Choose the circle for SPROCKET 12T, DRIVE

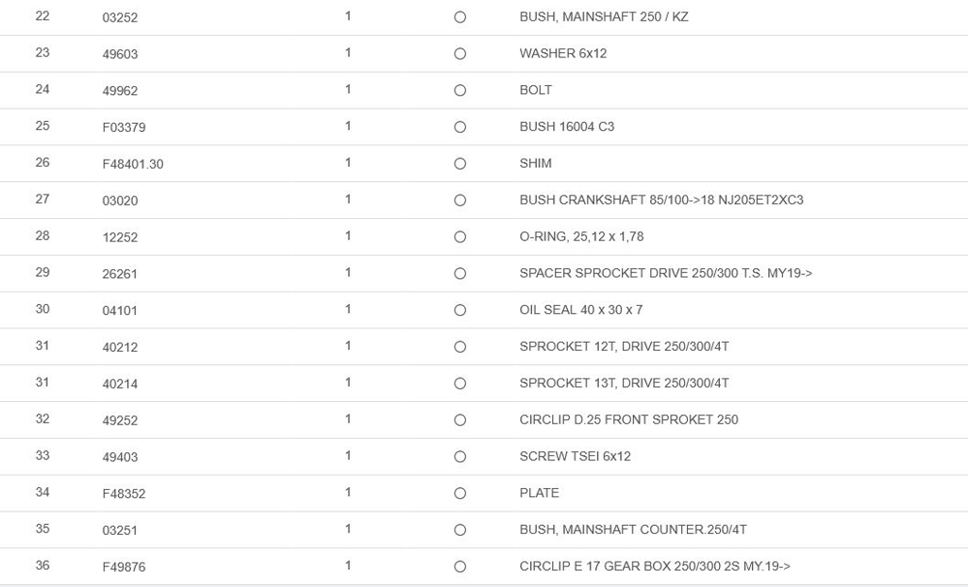tap(459, 347)
